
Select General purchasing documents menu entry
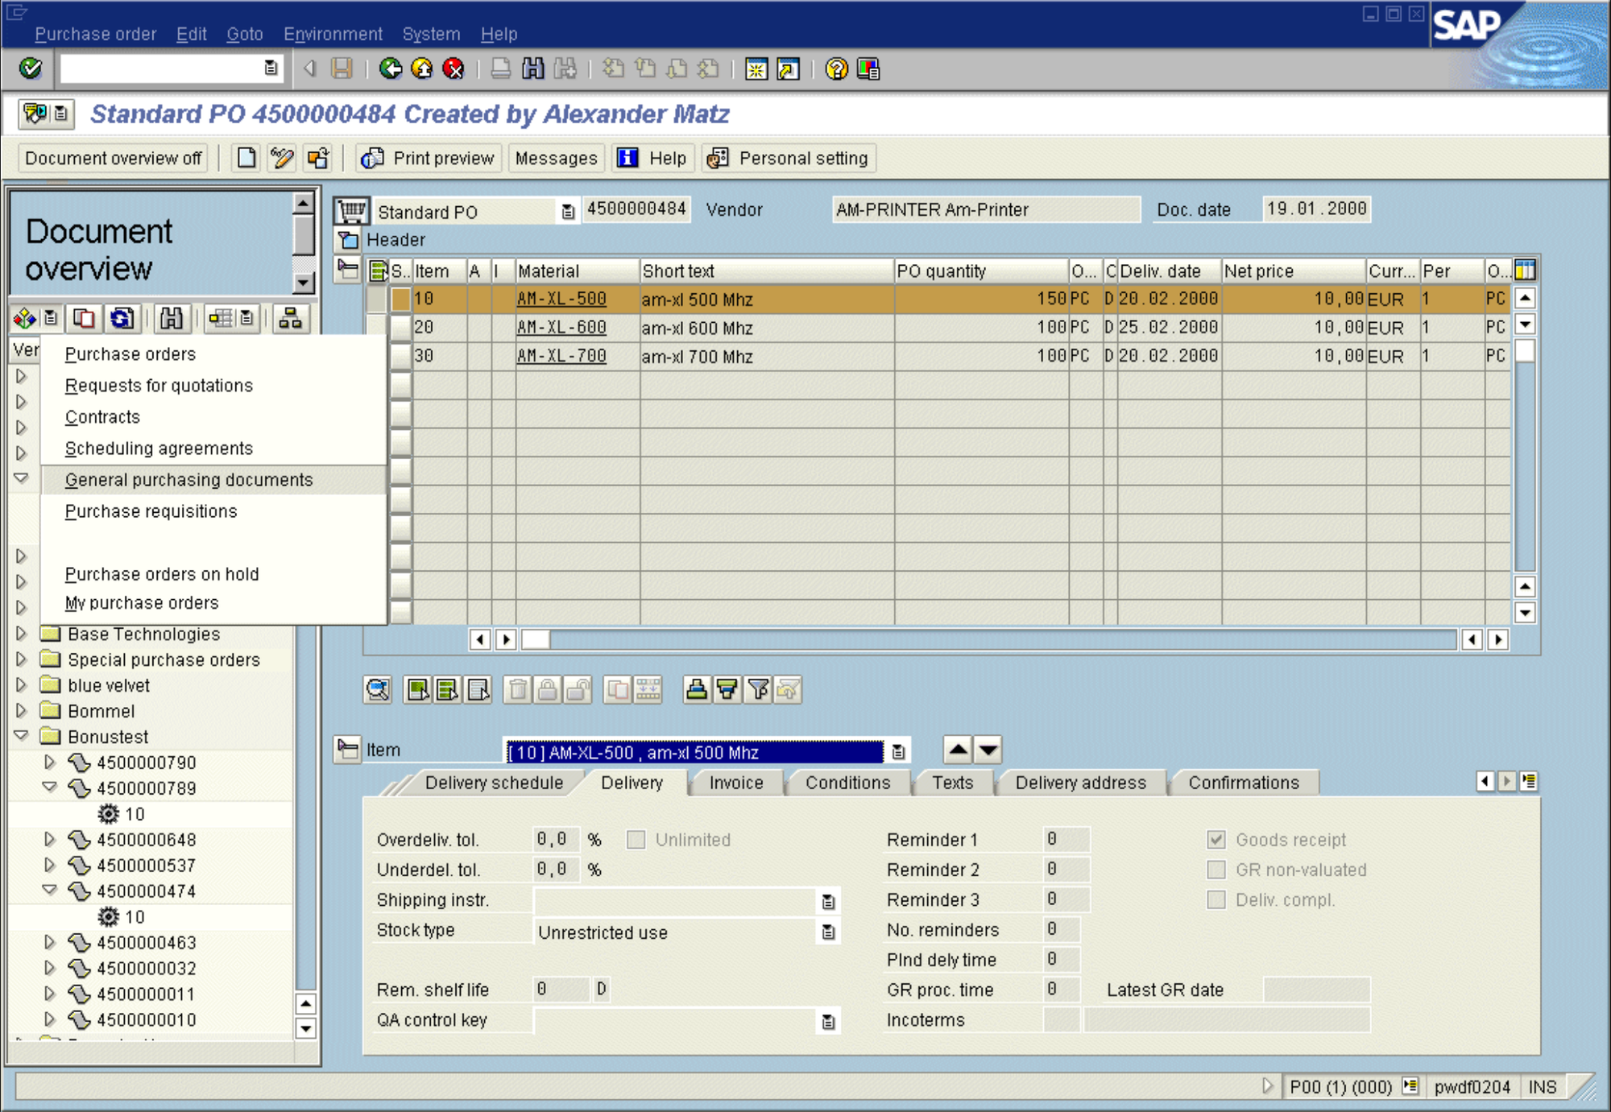[188, 480]
